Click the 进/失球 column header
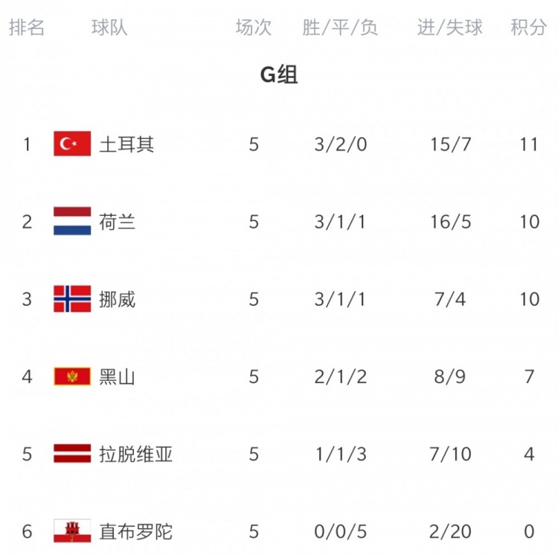558x555 pixels. [x=450, y=28]
